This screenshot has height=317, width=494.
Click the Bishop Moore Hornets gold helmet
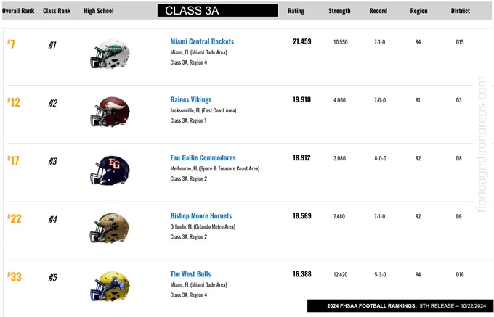pyautogui.click(x=110, y=229)
